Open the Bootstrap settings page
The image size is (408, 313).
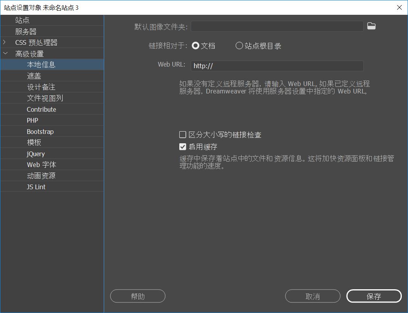pyautogui.click(x=52, y=132)
